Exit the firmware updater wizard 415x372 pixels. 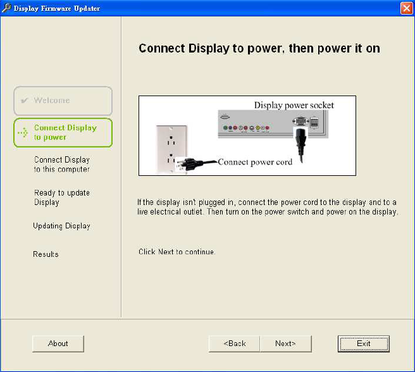(x=363, y=344)
